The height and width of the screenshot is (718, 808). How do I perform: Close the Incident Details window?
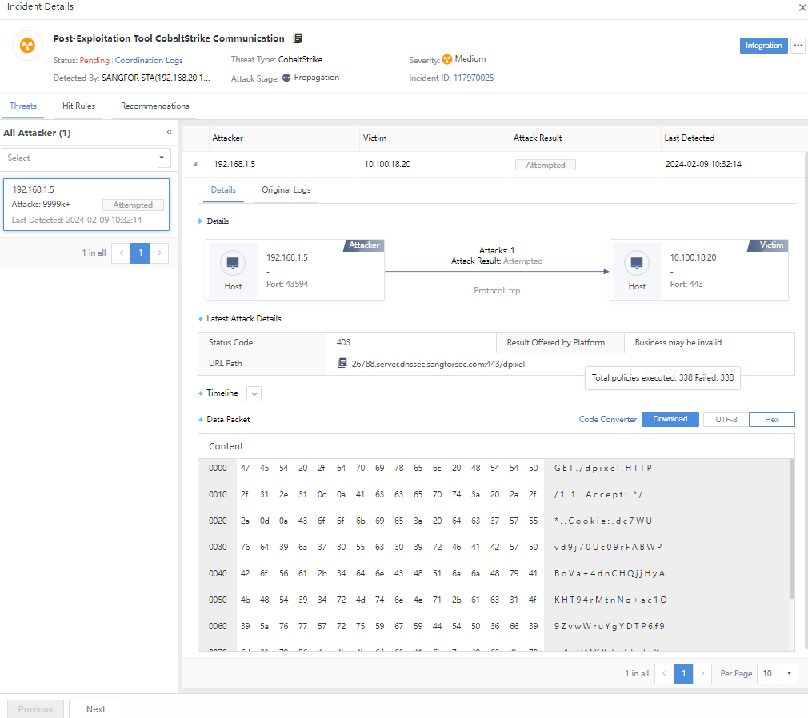[802, 7]
